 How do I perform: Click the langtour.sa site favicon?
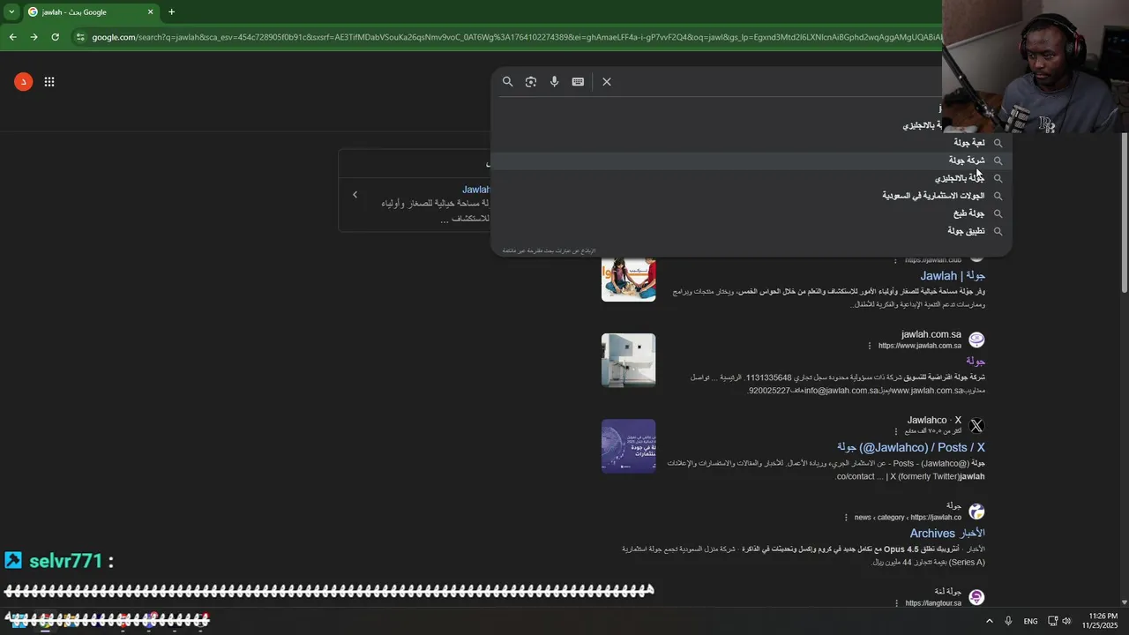(976, 597)
